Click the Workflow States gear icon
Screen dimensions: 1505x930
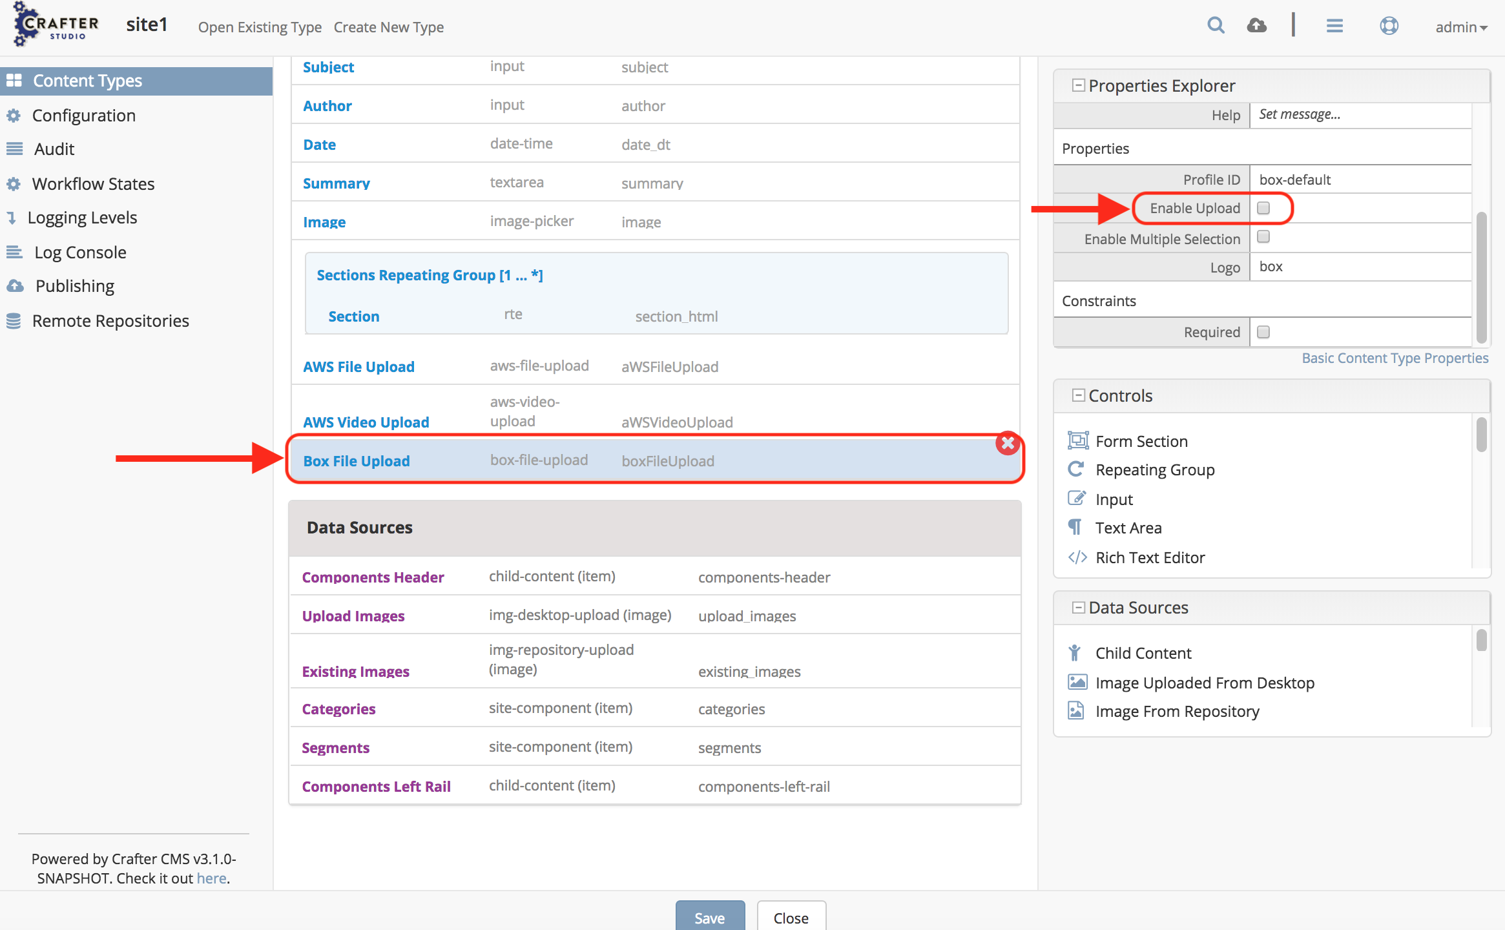point(14,183)
